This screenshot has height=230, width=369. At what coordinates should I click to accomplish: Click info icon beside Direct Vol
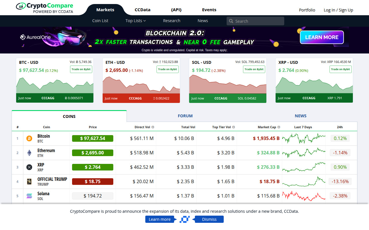[x=153, y=127]
